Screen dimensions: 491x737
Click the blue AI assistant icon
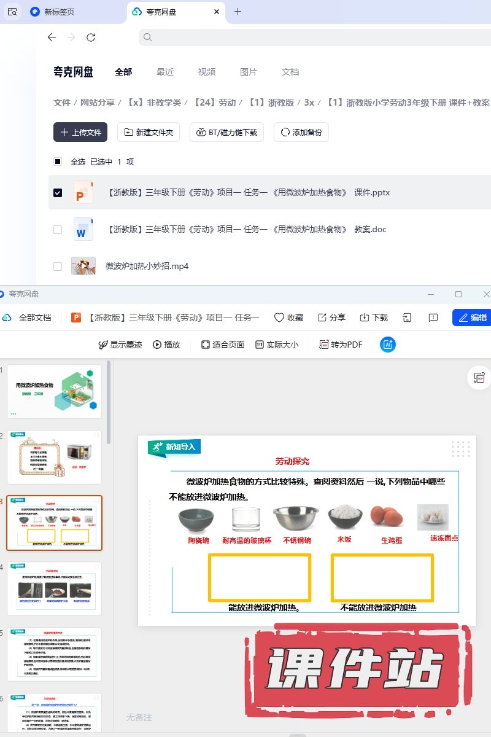pos(388,345)
